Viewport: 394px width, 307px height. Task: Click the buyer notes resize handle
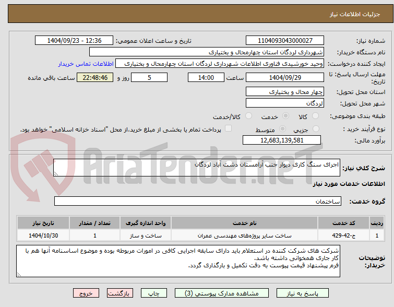tap(19, 274)
